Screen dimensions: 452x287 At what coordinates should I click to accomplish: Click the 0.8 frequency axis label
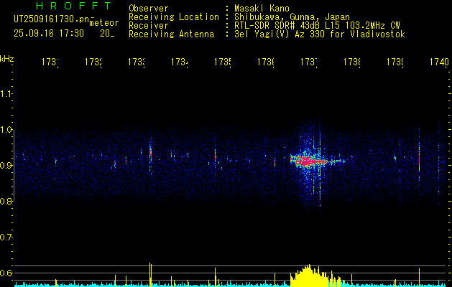pos(6,201)
